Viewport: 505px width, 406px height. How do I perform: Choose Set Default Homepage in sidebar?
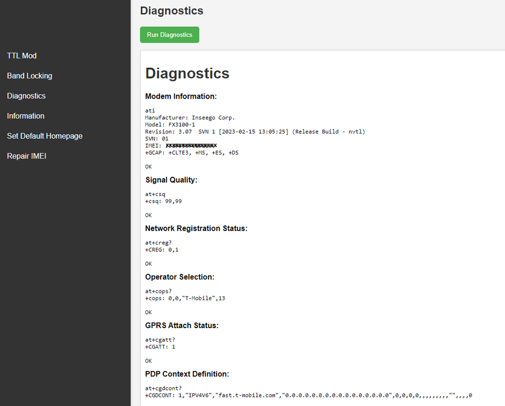(45, 136)
